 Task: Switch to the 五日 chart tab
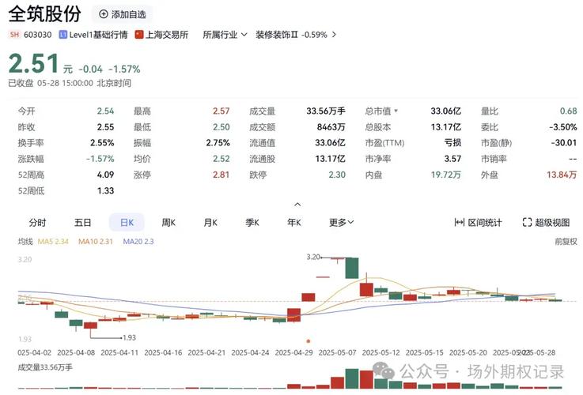82,223
